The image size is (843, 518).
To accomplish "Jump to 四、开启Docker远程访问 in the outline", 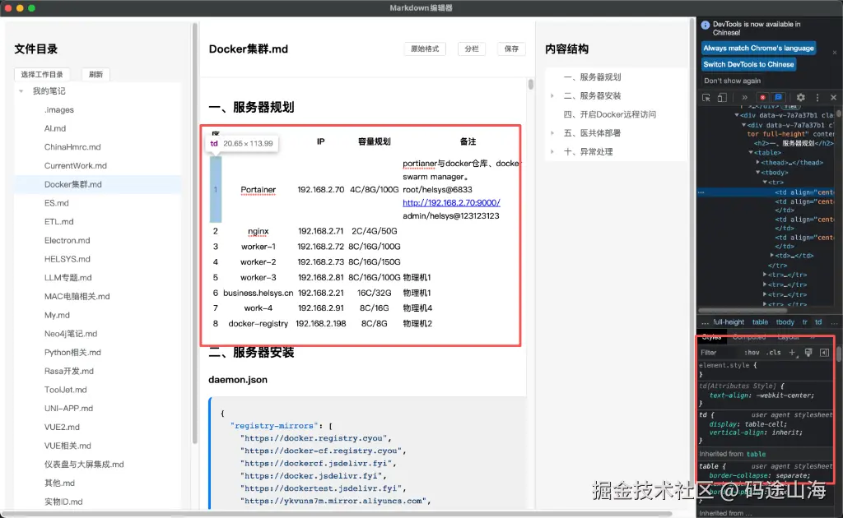I will pyautogui.click(x=610, y=114).
